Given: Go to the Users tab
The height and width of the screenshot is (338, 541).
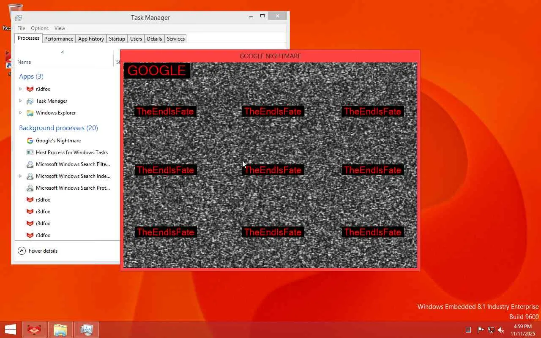Looking at the screenshot, I should (x=136, y=39).
